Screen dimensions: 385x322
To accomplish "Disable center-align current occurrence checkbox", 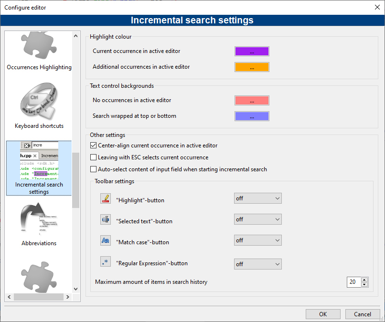I will 94,145.
